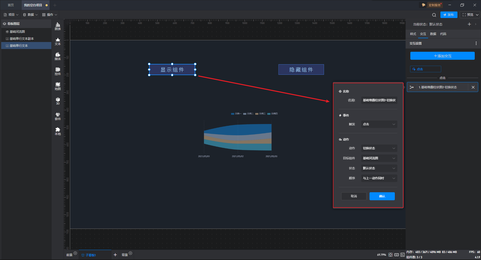Remove the 基础堆叠柱状图2-切换状态 interaction

click(x=473, y=87)
